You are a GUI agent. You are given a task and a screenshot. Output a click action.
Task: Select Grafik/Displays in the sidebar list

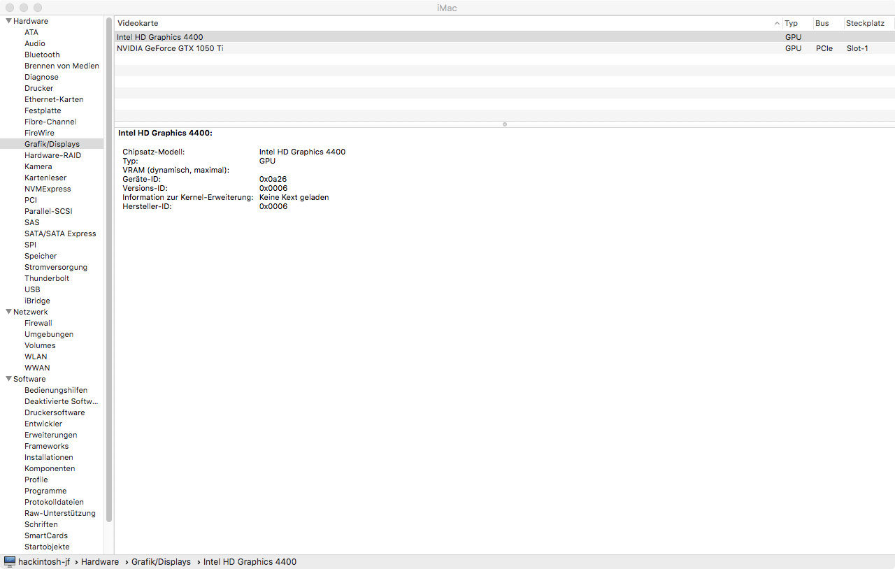coord(52,144)
